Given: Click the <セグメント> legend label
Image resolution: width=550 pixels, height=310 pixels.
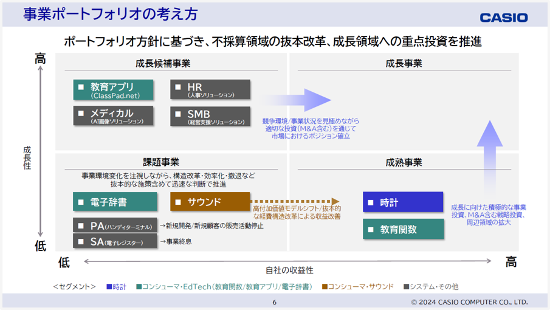Looking at the screenshot, I should pyautogui.click(x=74, y=287).
